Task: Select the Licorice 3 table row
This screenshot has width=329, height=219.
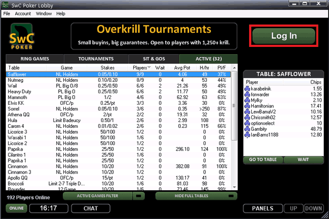Action: pyautogui.click(x=119, y=132)
